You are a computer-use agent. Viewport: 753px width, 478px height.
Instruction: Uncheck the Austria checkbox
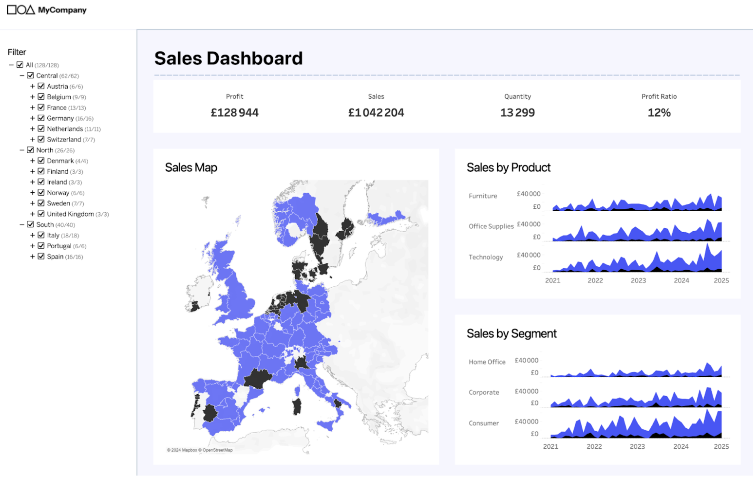click(41, 86)
